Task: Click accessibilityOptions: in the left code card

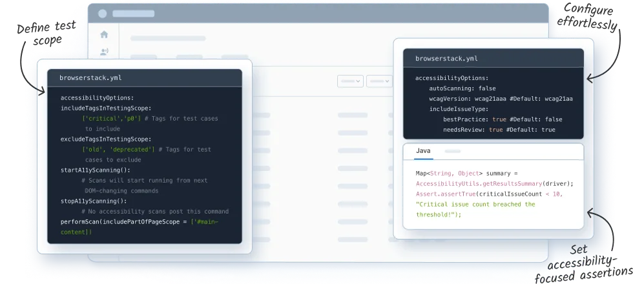Action: point(97,98)
